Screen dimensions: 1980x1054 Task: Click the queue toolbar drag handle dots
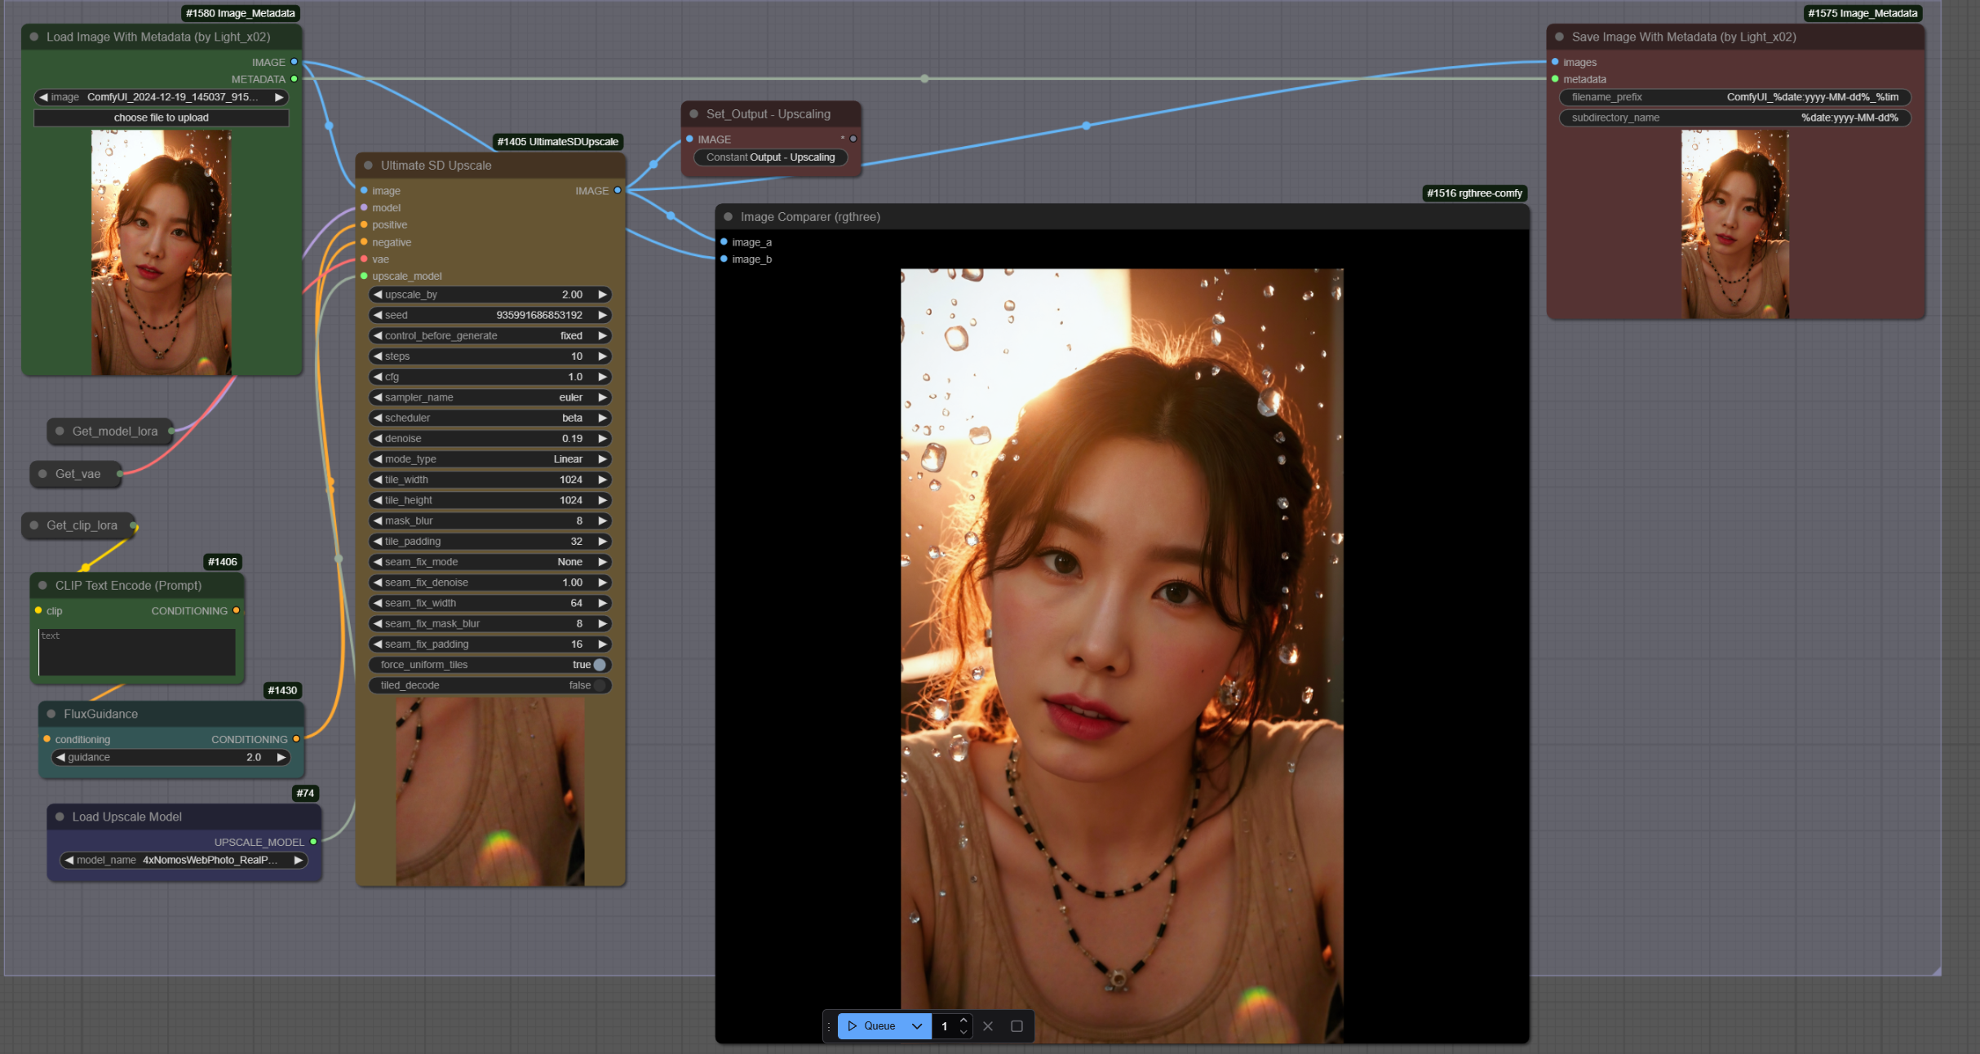pos(829,1026)
